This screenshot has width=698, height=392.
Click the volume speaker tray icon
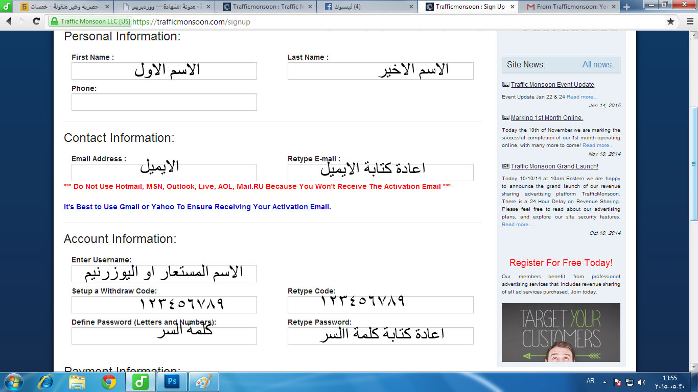(642, 382)
